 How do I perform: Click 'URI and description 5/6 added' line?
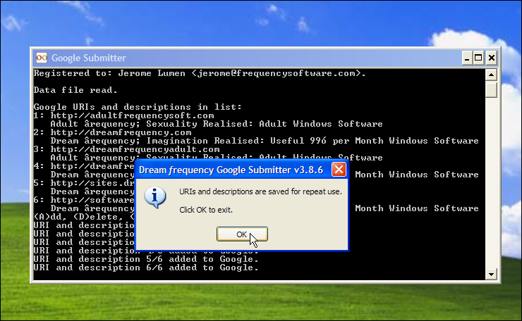[x=146, y=259]
